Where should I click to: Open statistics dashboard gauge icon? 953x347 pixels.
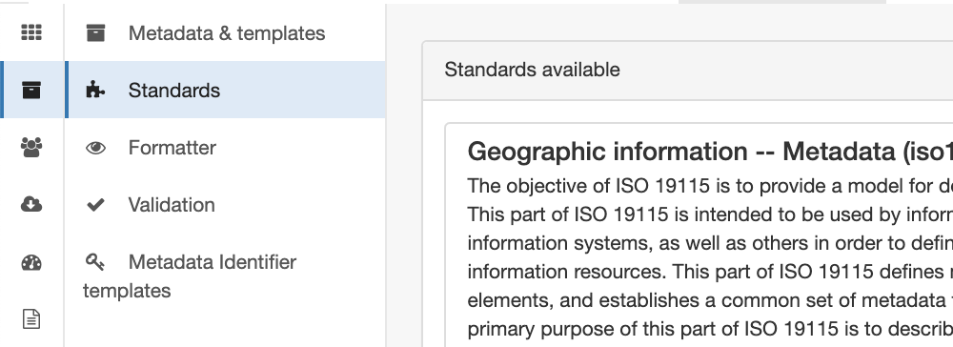click(x=31, y=262)
